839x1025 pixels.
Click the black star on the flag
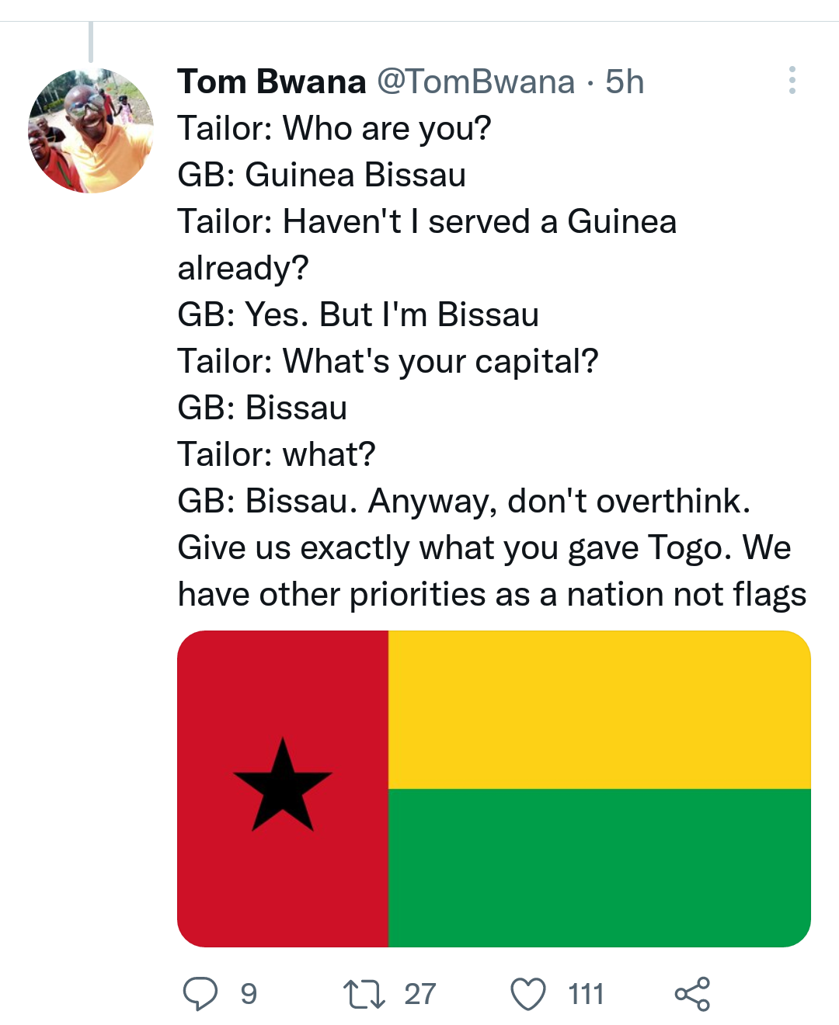[x=283, y=787]
